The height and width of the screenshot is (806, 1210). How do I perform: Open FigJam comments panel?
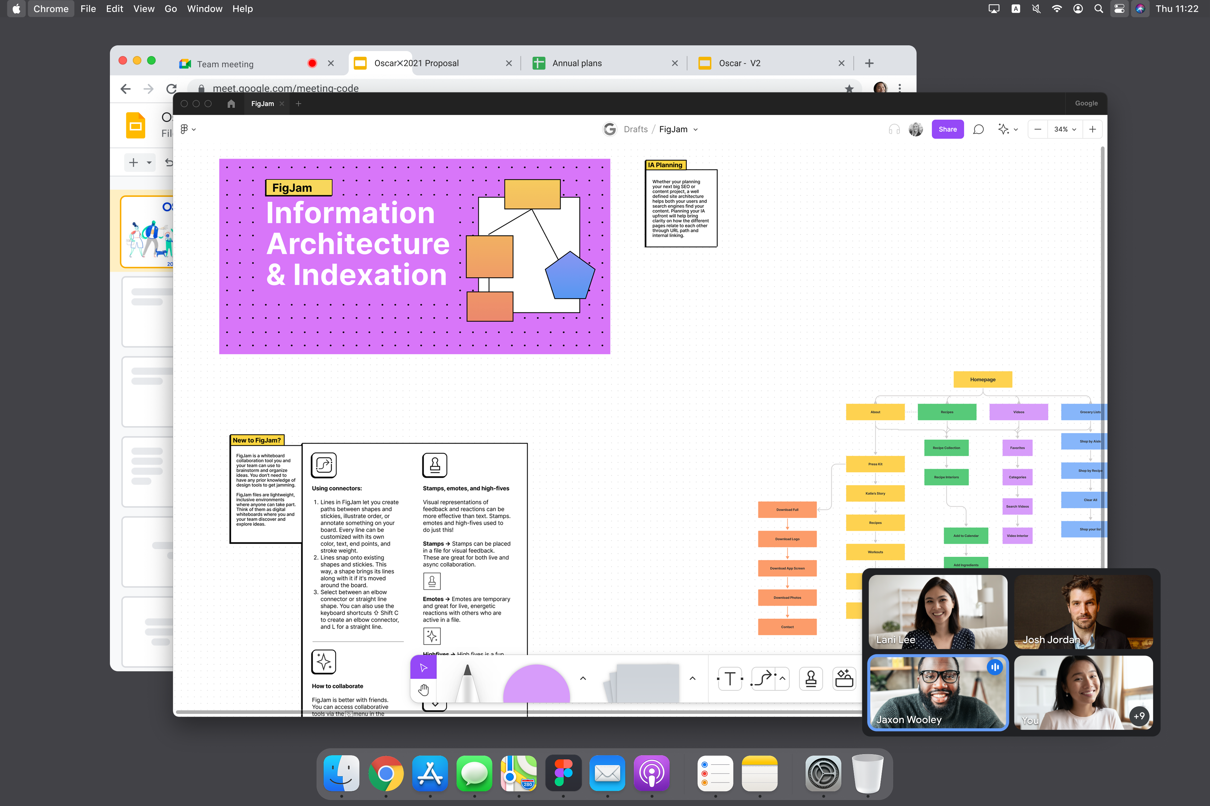978,130
